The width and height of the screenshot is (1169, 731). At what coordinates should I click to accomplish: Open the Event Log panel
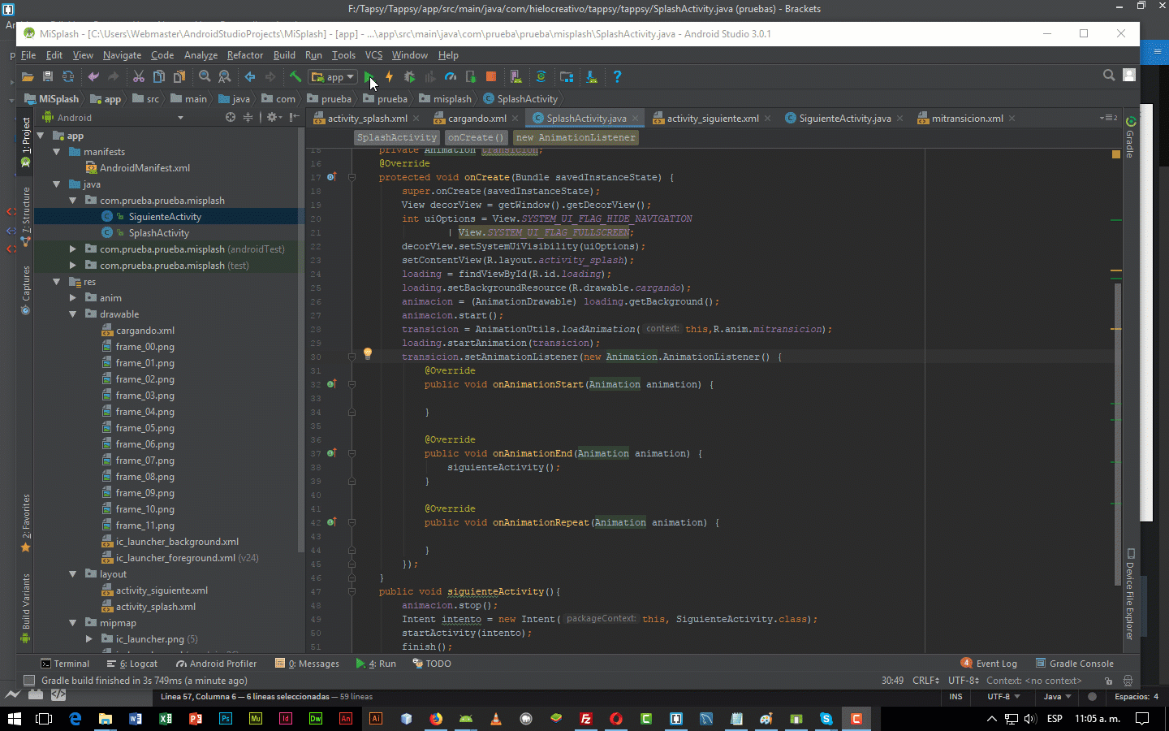(x=995, y=664)
